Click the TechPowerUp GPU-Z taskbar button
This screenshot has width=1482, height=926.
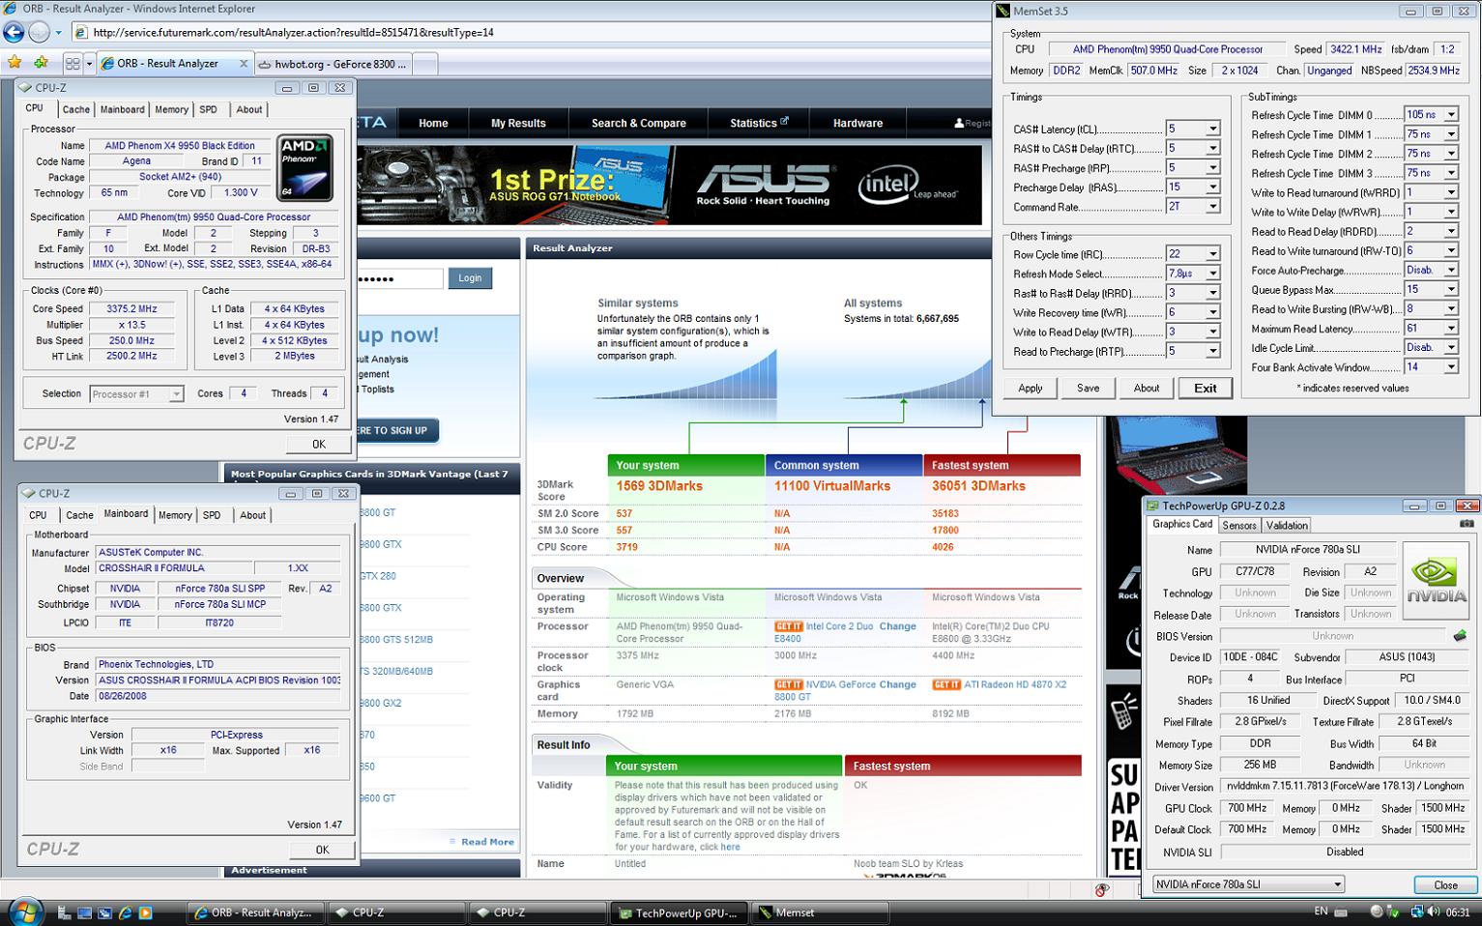[x=679, y=912]
